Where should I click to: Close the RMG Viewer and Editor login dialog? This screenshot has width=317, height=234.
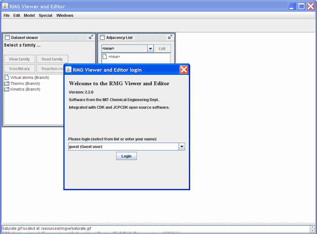pos(184,70)
